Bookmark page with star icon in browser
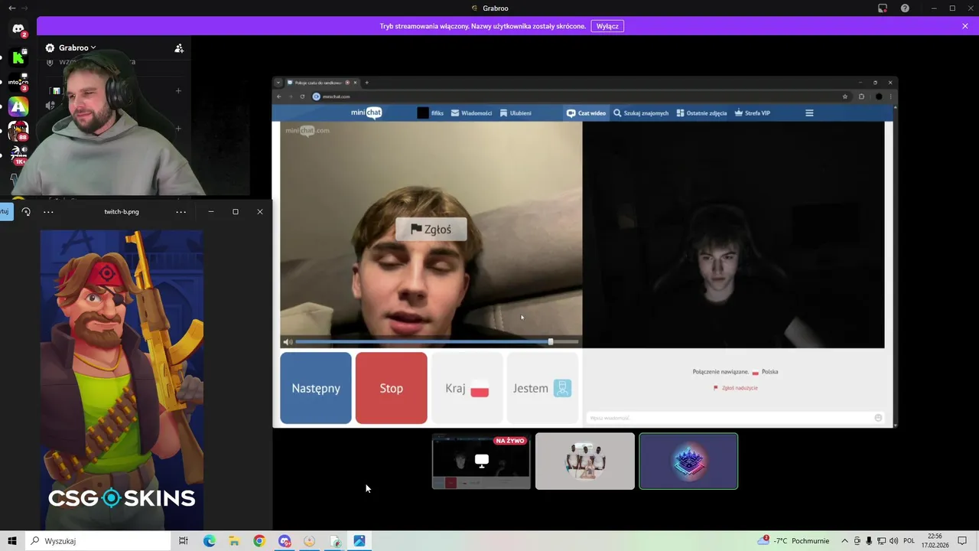This screenshot has height=551, width=979. tap(845, 96)
